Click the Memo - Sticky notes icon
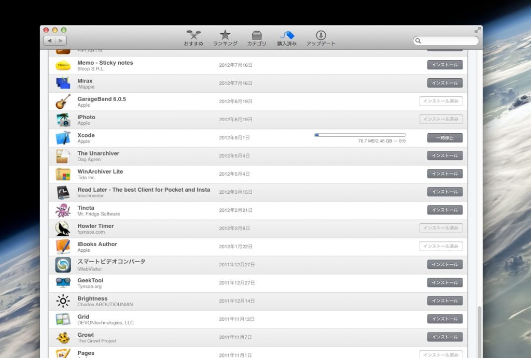Image resolution: width=531 pixels, height=358 pixels. pos(63,65)
